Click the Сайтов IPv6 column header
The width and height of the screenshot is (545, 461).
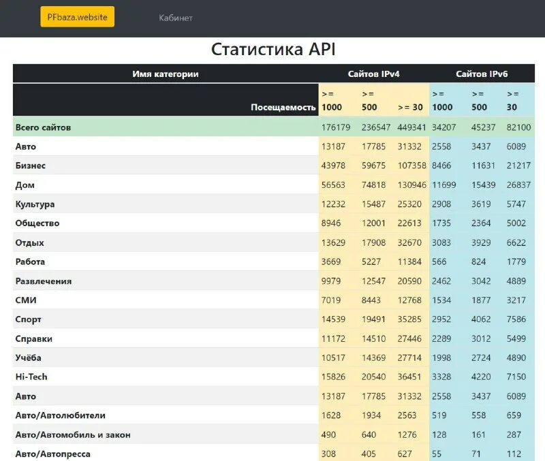(x=481, y=74)
